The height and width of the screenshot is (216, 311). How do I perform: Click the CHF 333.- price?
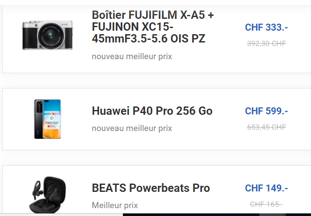pos(266,27)
